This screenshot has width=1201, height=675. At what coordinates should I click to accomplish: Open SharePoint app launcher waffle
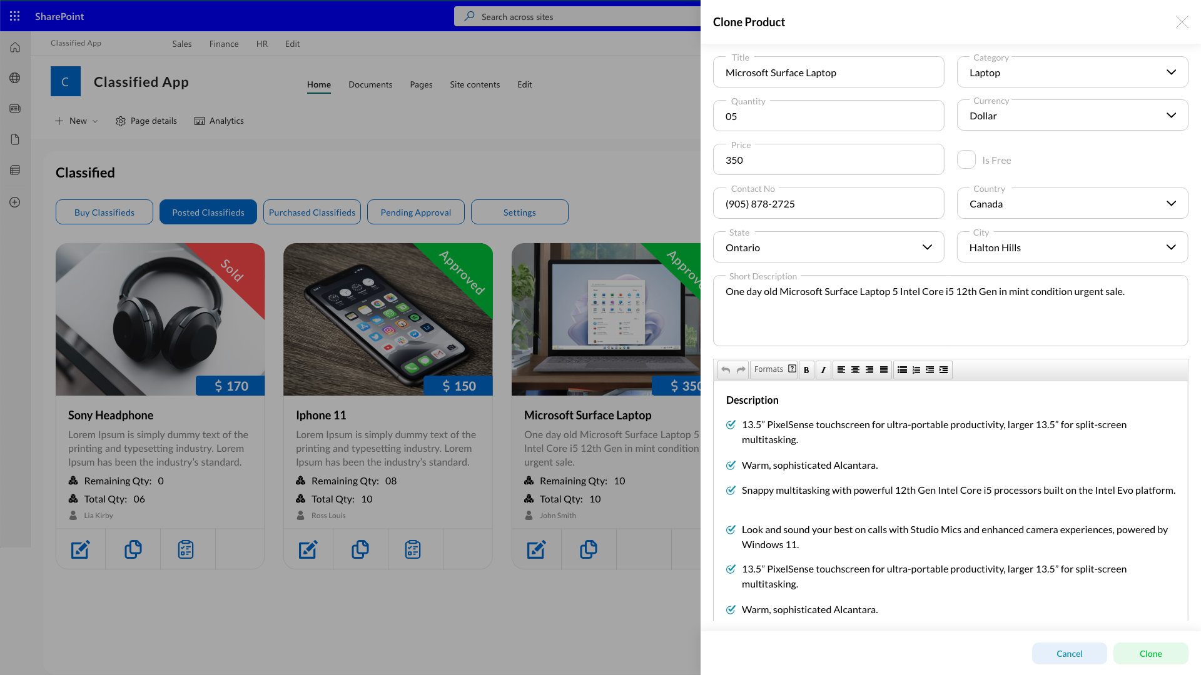(x=15, y=16)
